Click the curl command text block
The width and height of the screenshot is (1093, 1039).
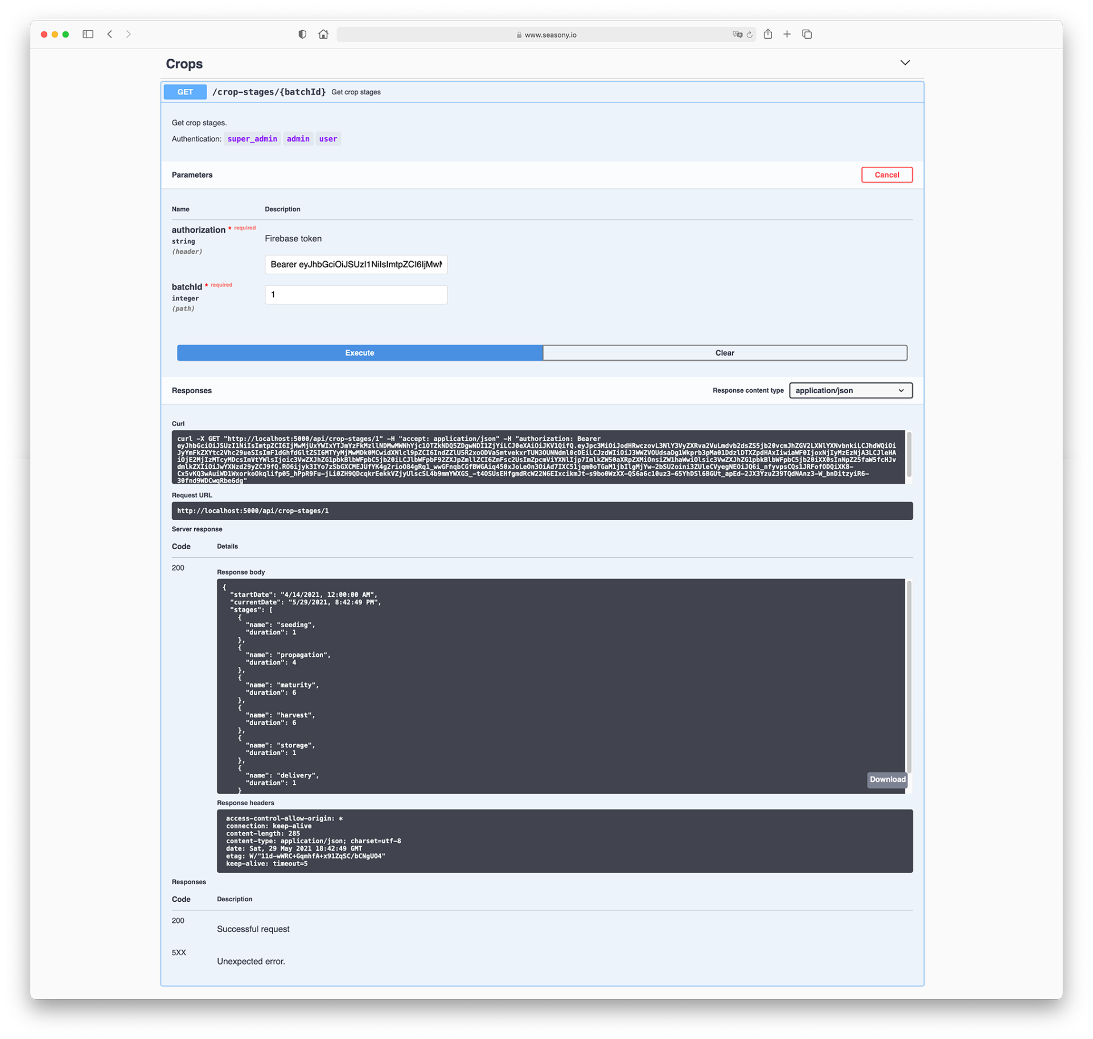[538, 457]
